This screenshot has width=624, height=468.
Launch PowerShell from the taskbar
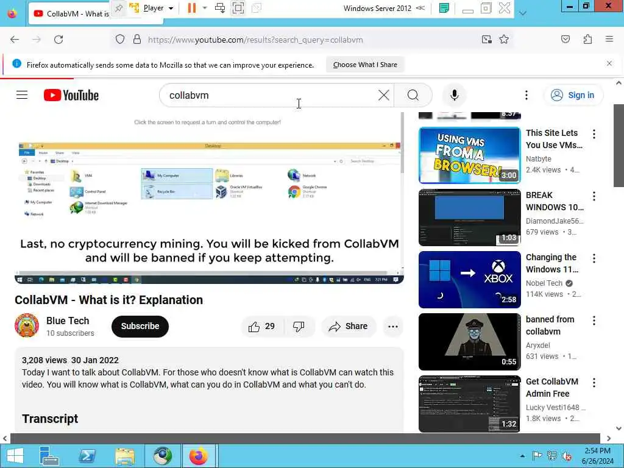click(87, 456)
